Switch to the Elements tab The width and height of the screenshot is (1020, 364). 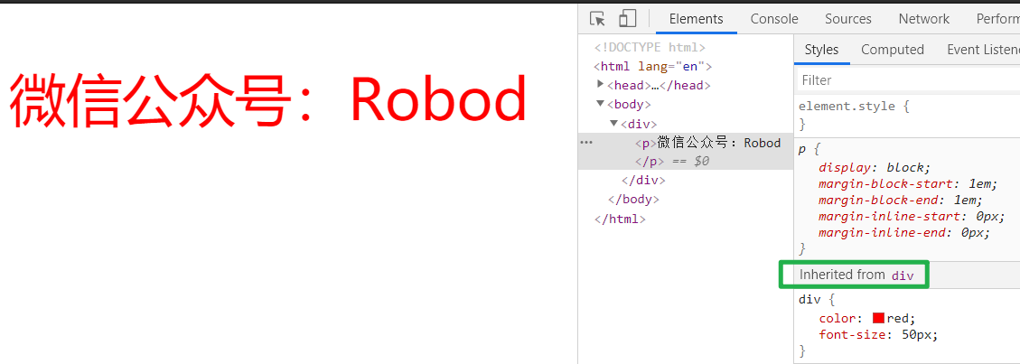point(696,19)
